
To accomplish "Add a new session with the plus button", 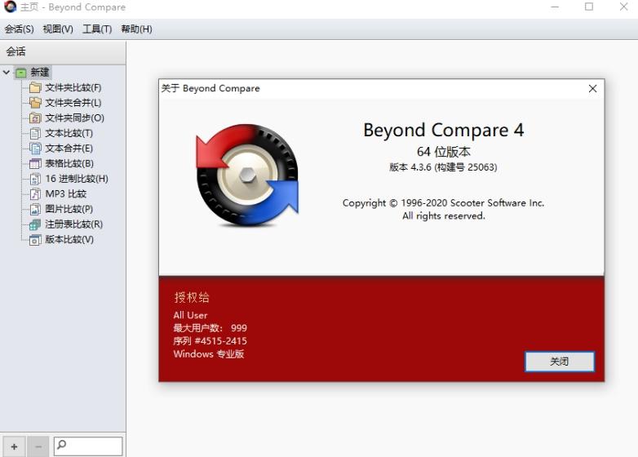I will [x=14, y=447].
